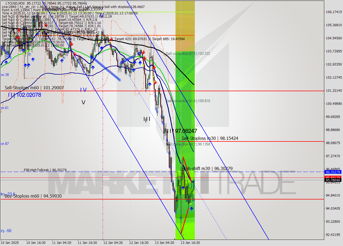
Task: Click the 'FSB-HighToBreak | 96.30279' label
Action: click(45, 170)
